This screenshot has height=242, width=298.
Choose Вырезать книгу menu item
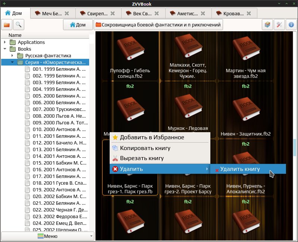pyautogui.click(x=160, y=158)
